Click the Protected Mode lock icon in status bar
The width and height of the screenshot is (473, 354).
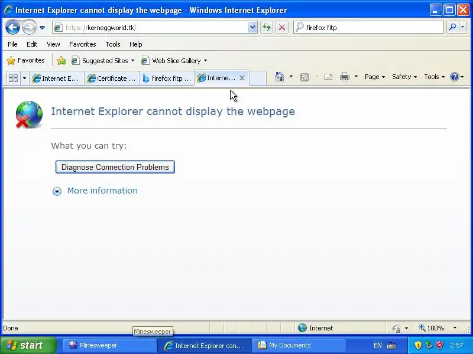(396, 328)
